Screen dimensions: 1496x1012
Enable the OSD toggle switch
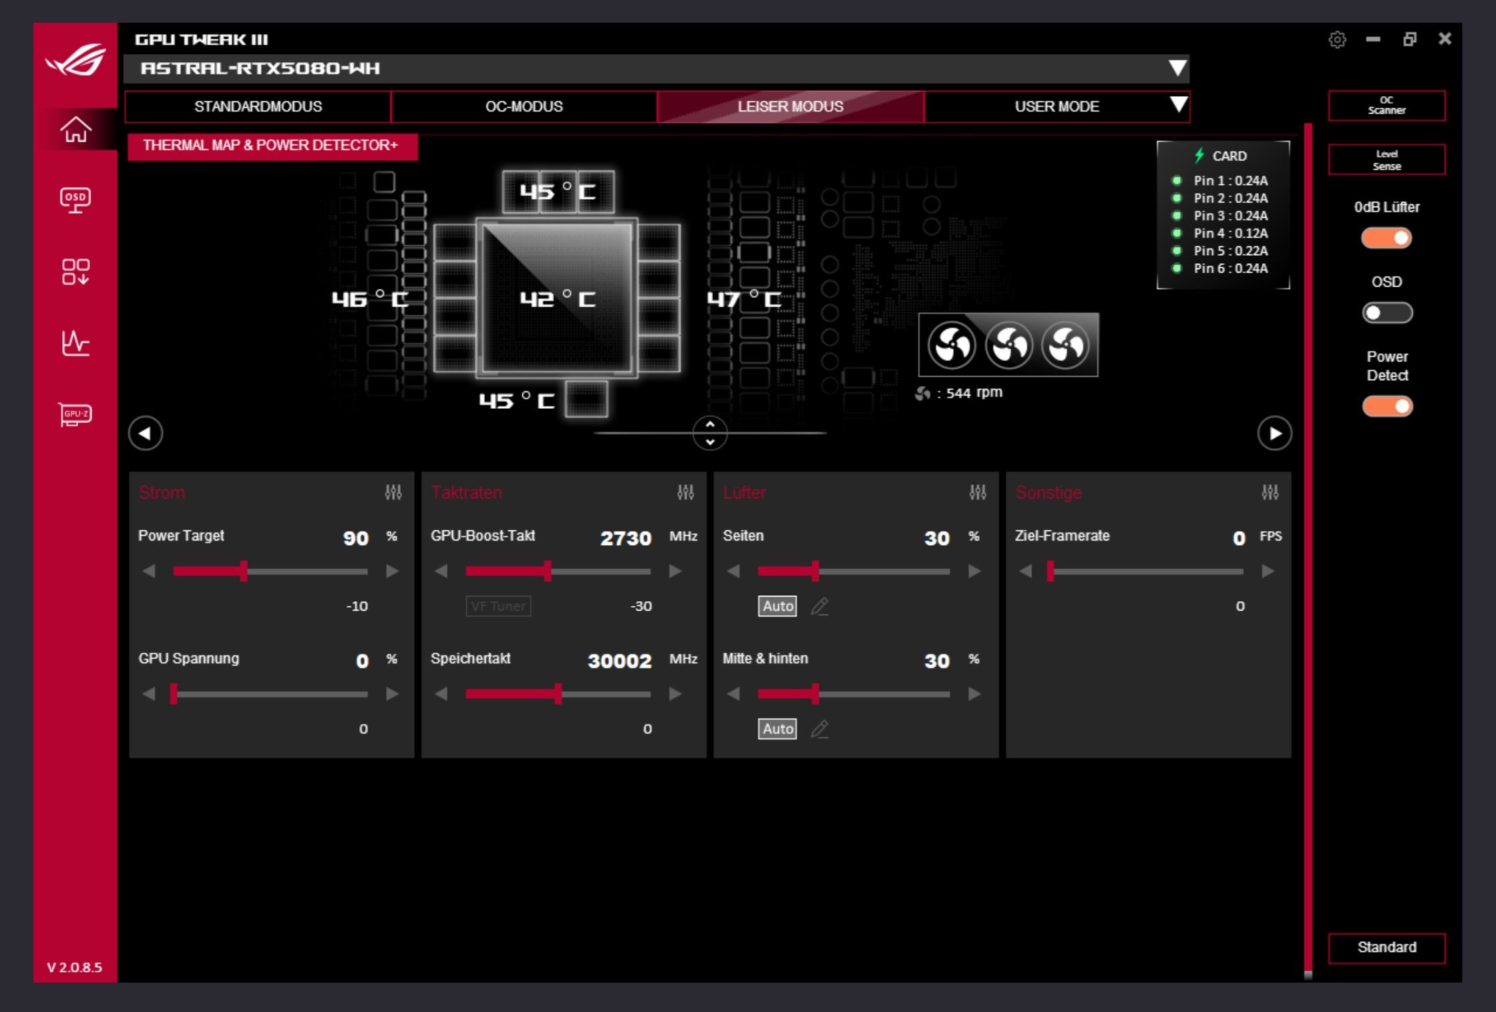pyautogui.click(x=1386, y=313)
